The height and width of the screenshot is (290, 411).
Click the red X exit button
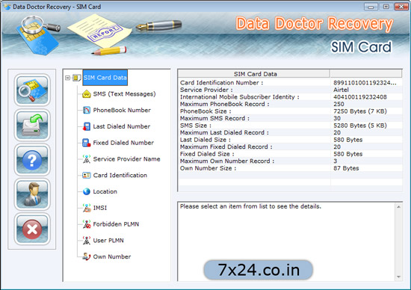[32, 229]
